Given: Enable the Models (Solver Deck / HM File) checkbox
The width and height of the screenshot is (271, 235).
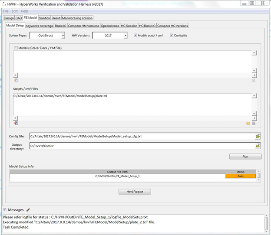Looking at the screenshot, I should tap(16, 48).
